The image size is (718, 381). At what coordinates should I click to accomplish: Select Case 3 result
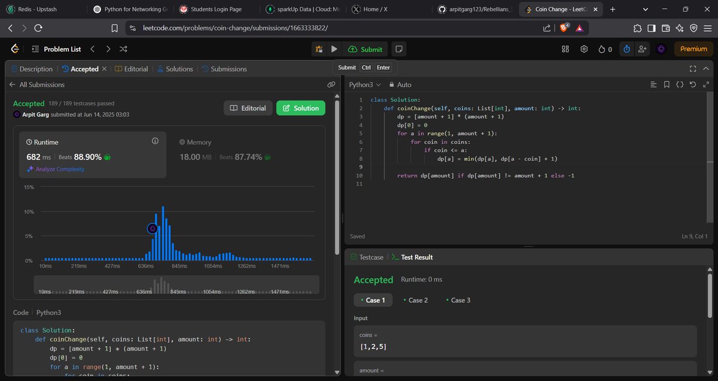click(458, 300)
